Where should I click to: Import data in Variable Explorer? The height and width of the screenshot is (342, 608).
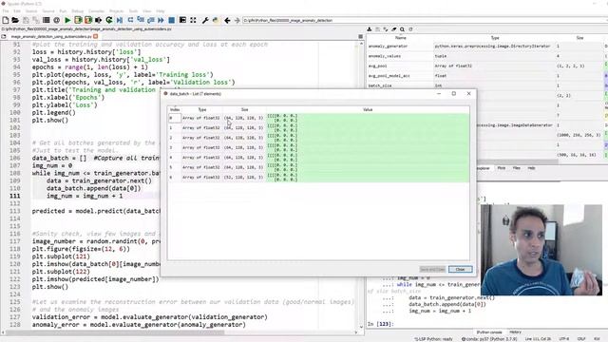(370, 29)
